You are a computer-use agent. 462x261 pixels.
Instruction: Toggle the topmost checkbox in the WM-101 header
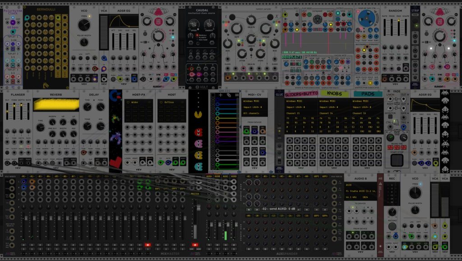pyautogui.click(x=213, y=95)
